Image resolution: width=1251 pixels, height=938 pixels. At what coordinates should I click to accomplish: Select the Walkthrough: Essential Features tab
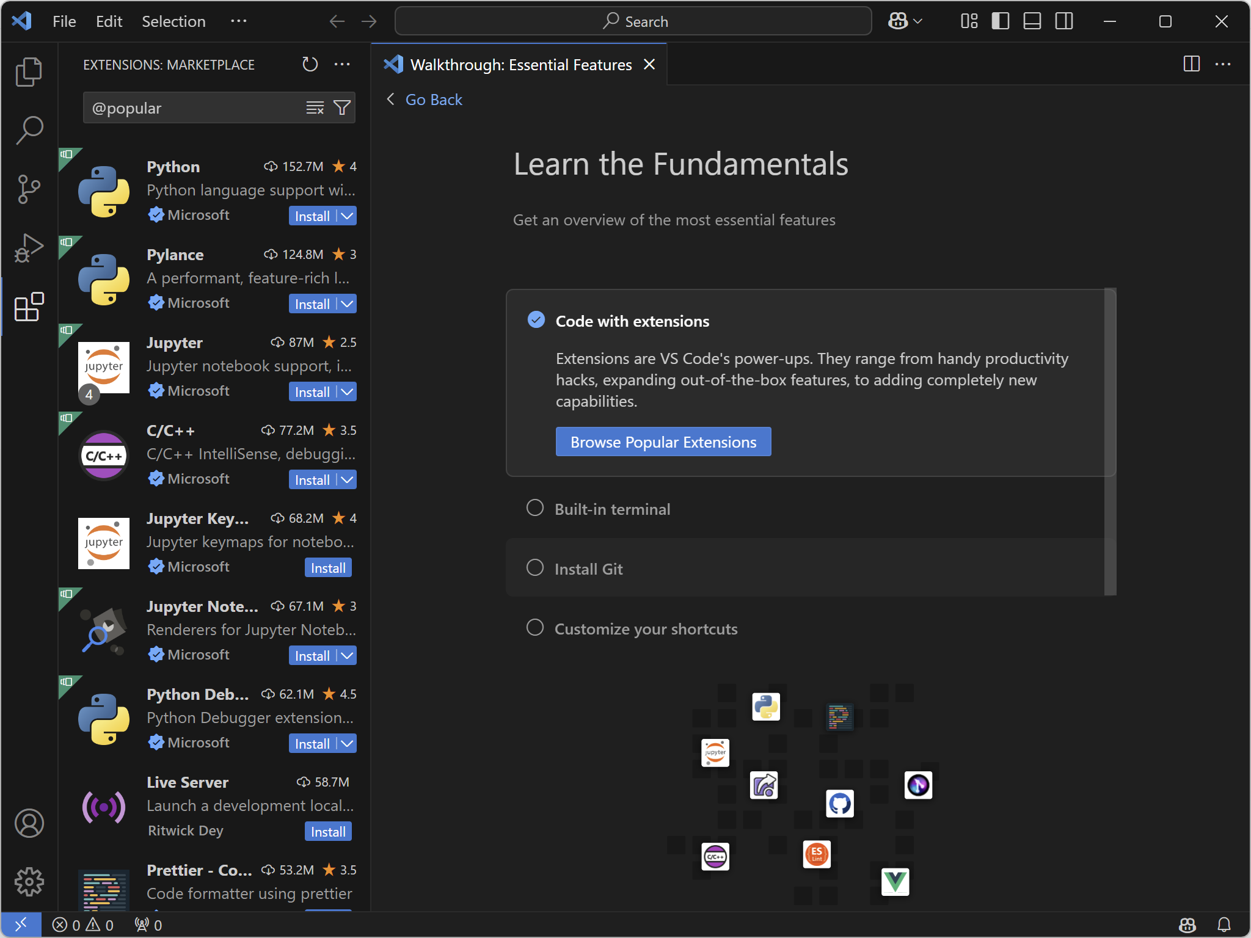coord(520,65)
